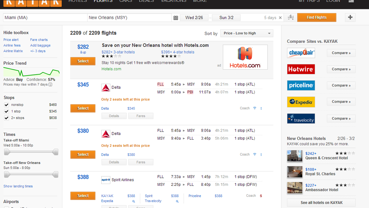369x208 pixels.
Task: Compare prices with Hotwire
Action: [341, 69]
